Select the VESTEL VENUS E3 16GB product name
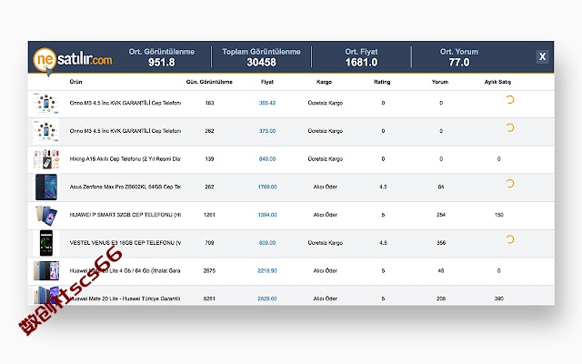This screenshot has height=364, width=582. tap(125, 243)
